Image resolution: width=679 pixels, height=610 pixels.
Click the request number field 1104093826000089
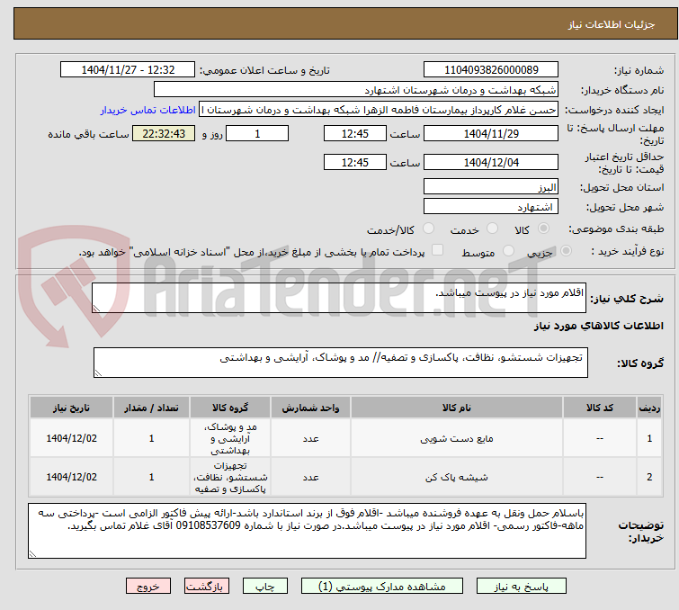491,70
